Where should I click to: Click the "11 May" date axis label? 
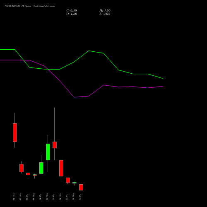click(x=40, y=197)
